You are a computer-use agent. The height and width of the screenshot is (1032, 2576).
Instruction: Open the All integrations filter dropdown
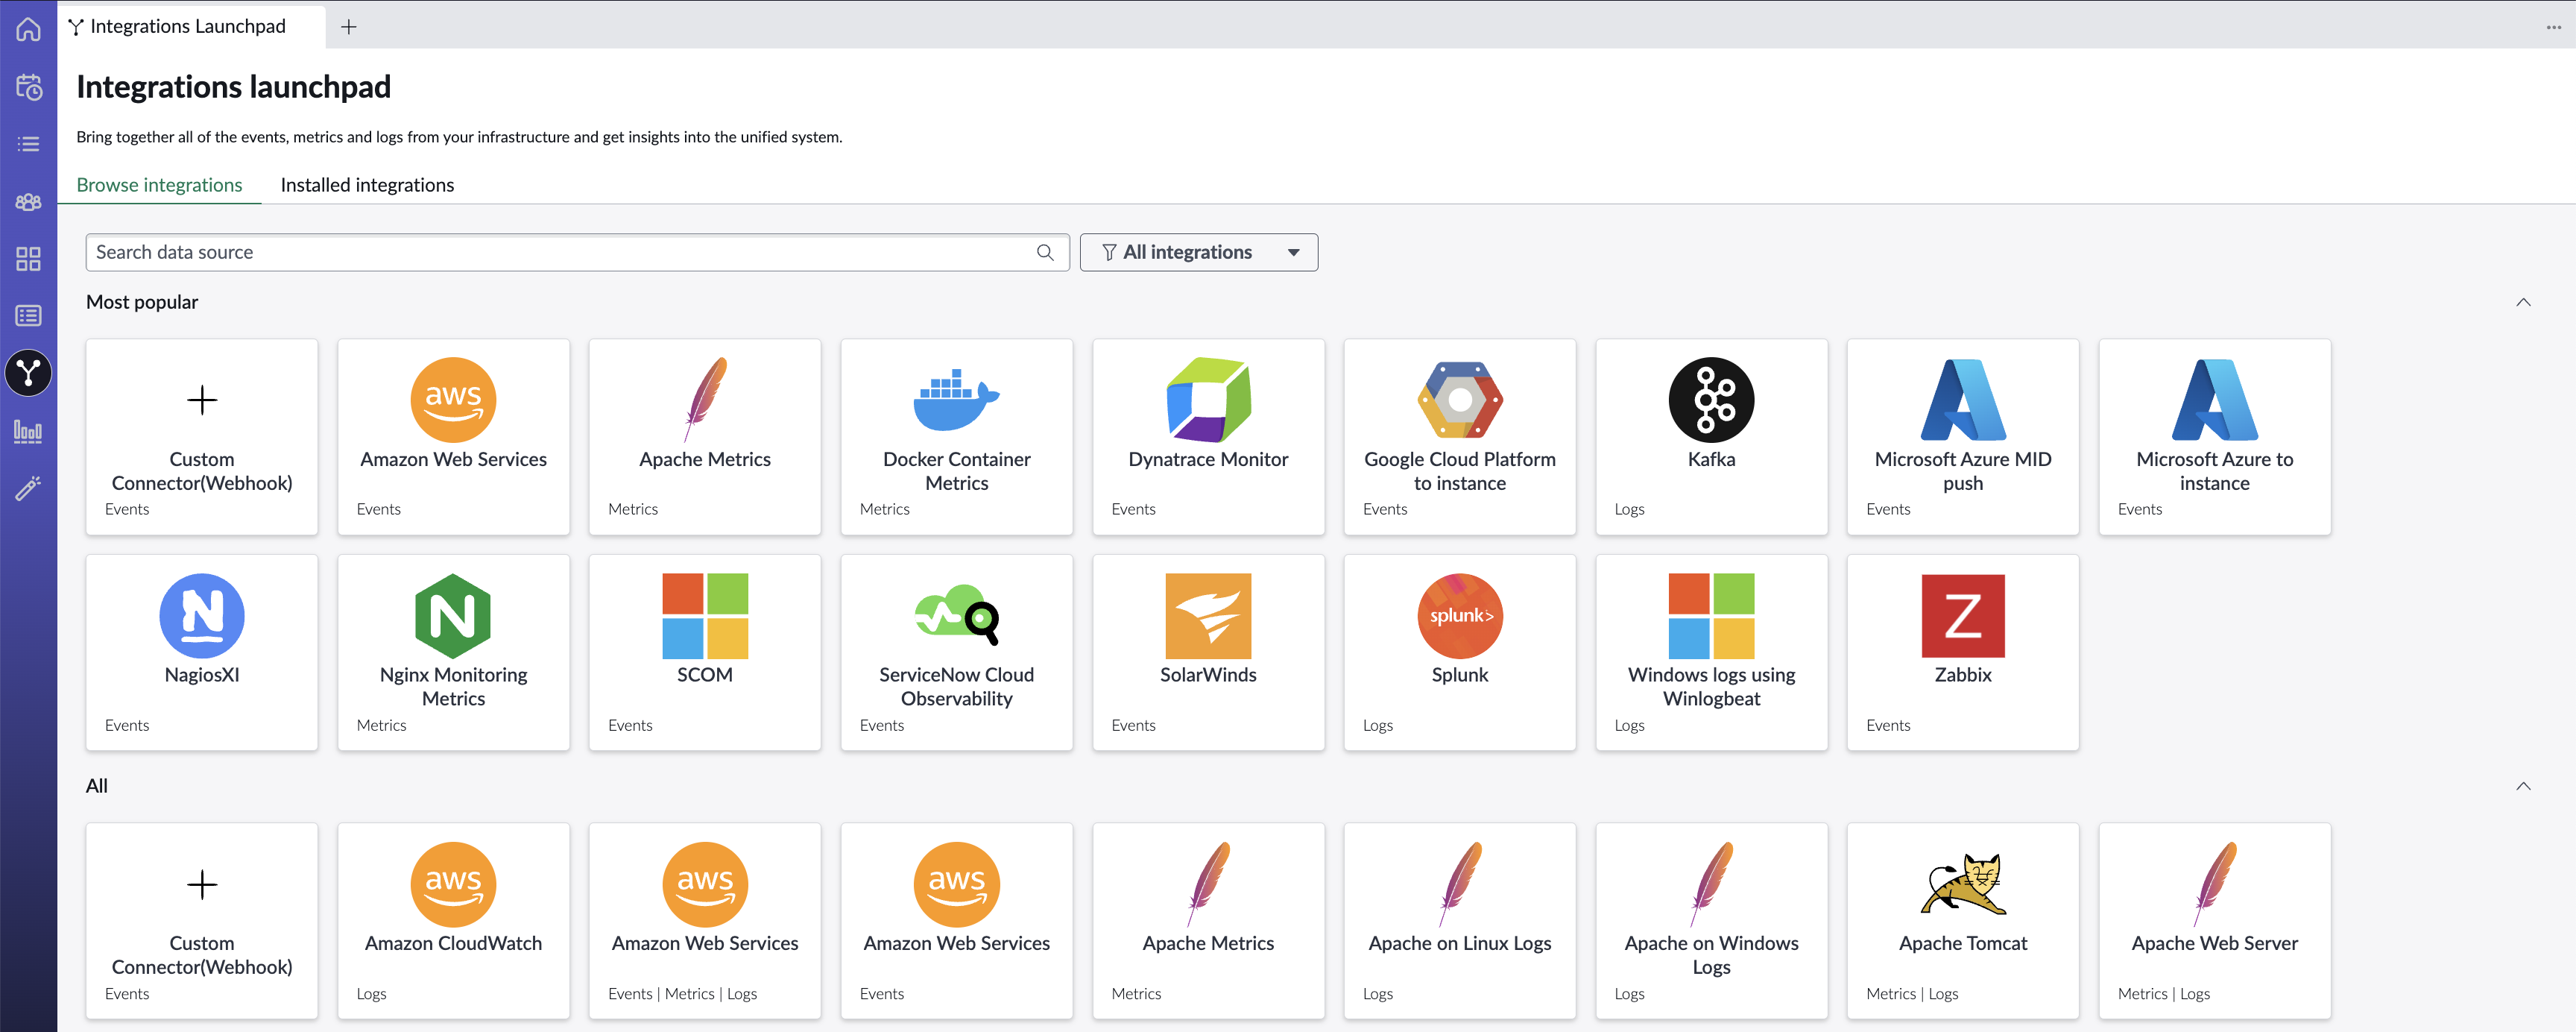[x=1198, y=252]
